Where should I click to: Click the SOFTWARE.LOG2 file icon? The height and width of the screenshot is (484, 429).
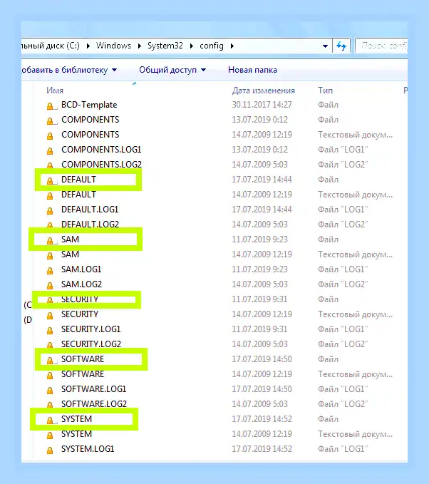50,405
